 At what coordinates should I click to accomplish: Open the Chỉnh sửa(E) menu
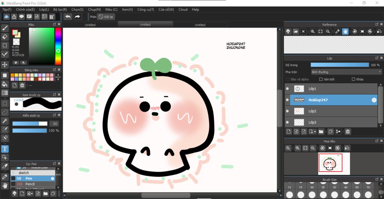pos(25,9)
